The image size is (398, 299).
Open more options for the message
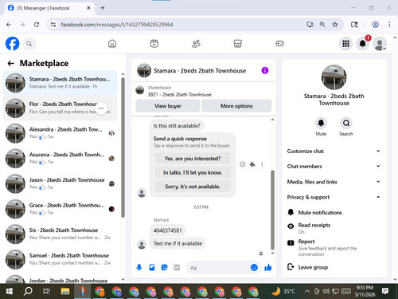(262, 164)
